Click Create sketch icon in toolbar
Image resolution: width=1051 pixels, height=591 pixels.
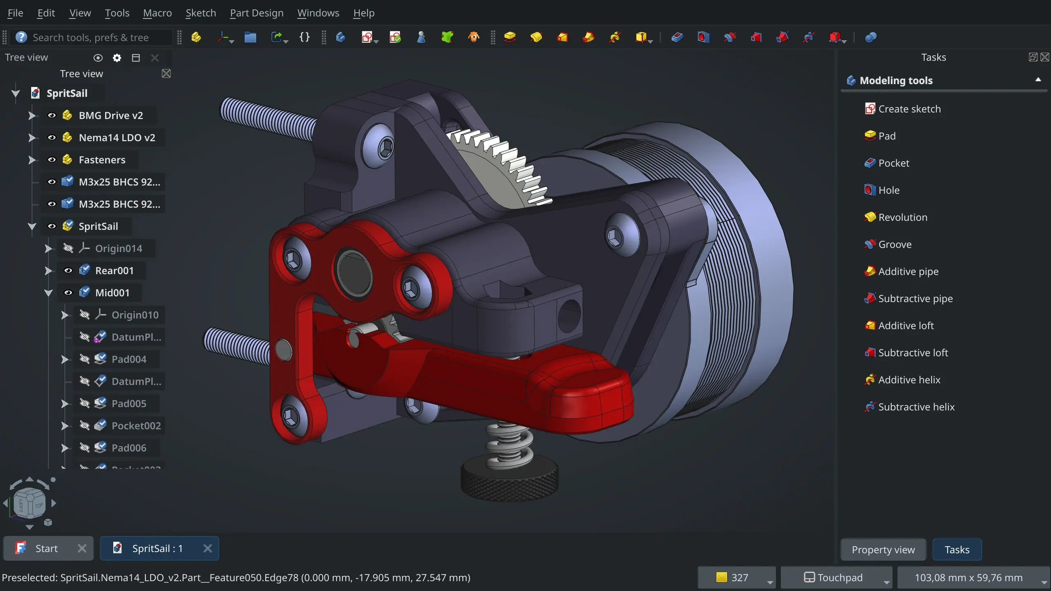click(367, 37)
